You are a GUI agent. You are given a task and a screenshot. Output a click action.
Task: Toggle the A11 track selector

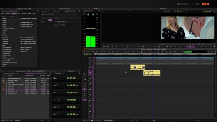pyautogui.click(x=90, y=100)
